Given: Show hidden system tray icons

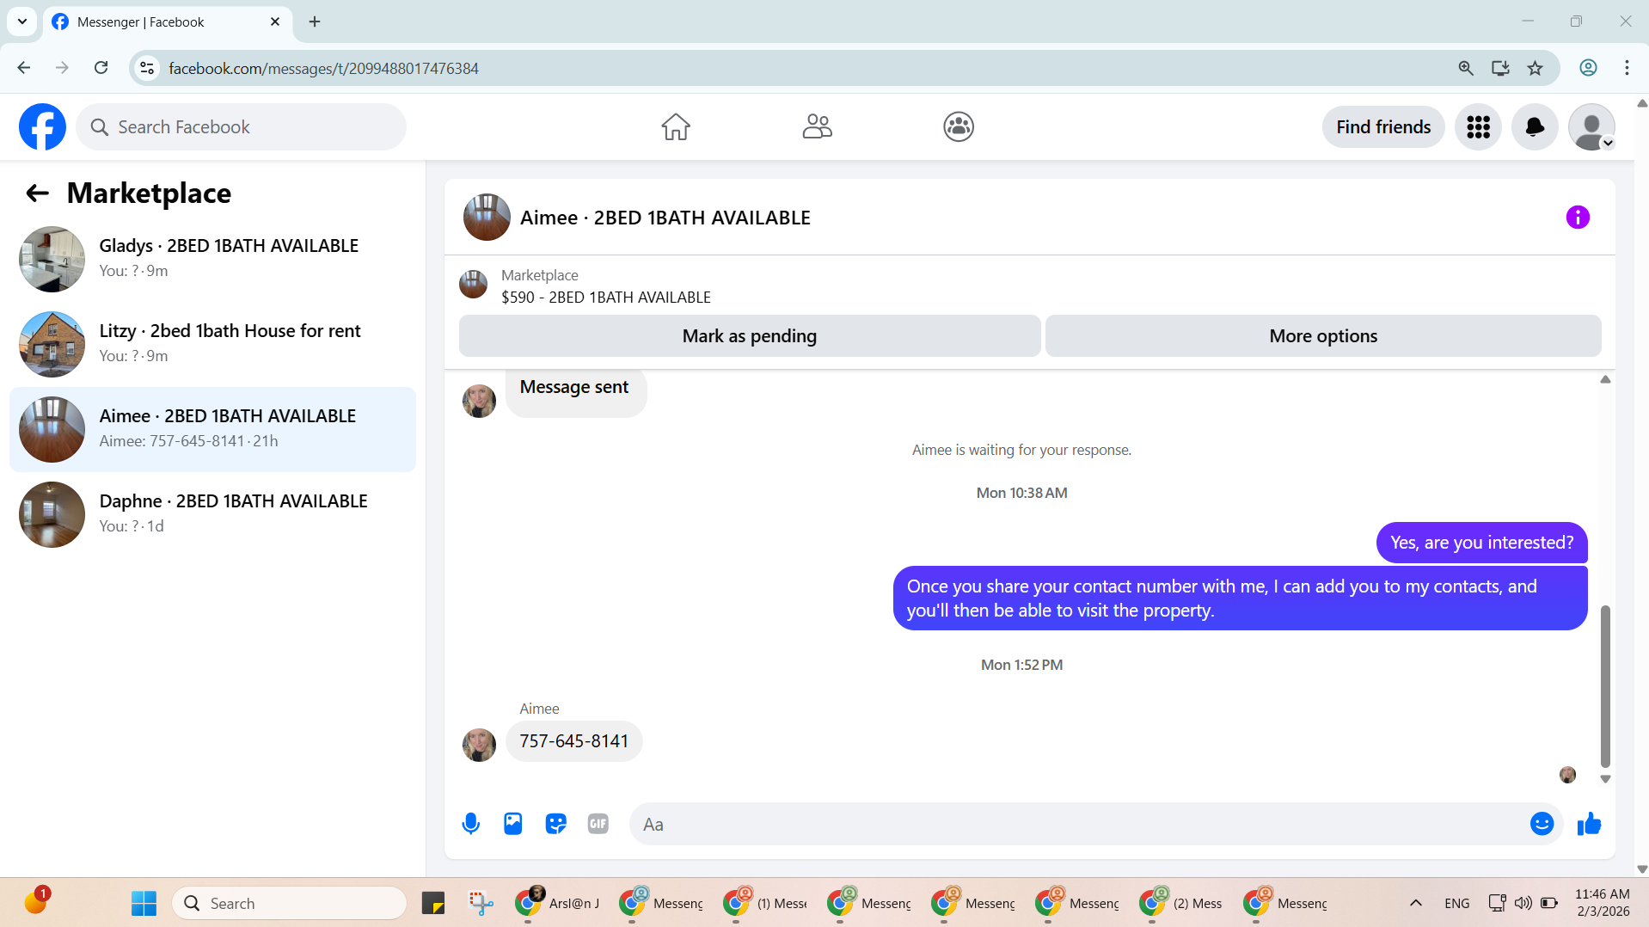Looking at the screenshot, I should 1416,903.
